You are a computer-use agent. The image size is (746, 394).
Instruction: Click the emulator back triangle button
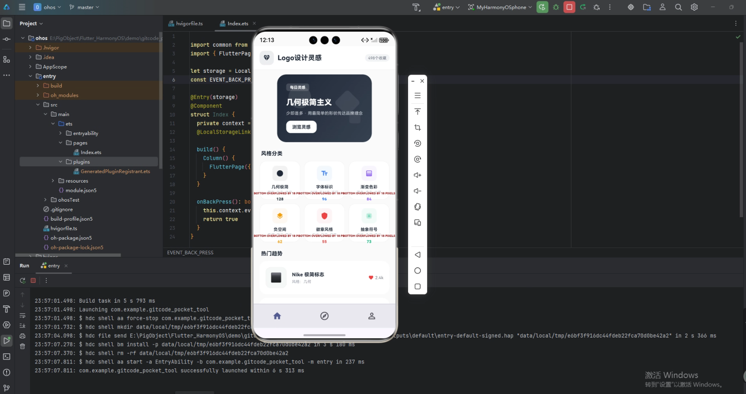(418, 255)
